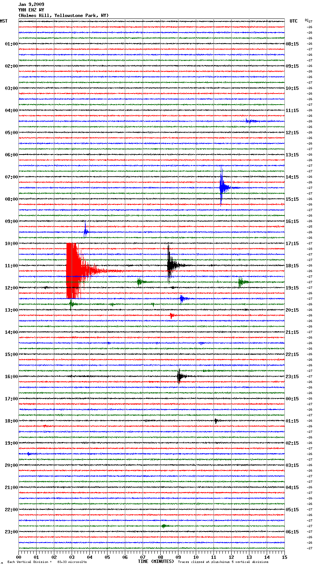Click the 'TIME (MINUTES)' axis title
Image resolution: width=314 pixels, height=567 pixels.
click(156, 561)
